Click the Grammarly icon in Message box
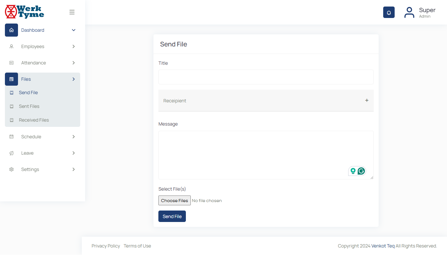This screenshot has width=447, height=255. (361, 171)
